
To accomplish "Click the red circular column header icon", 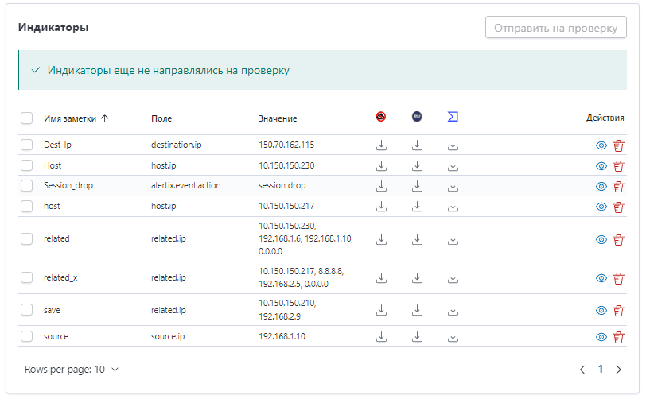I will pos(381,117).
